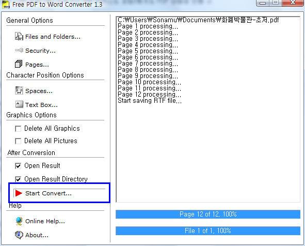305x246 pixels.
Task: Open the Text Box options
Action: [x=41, y=105]
